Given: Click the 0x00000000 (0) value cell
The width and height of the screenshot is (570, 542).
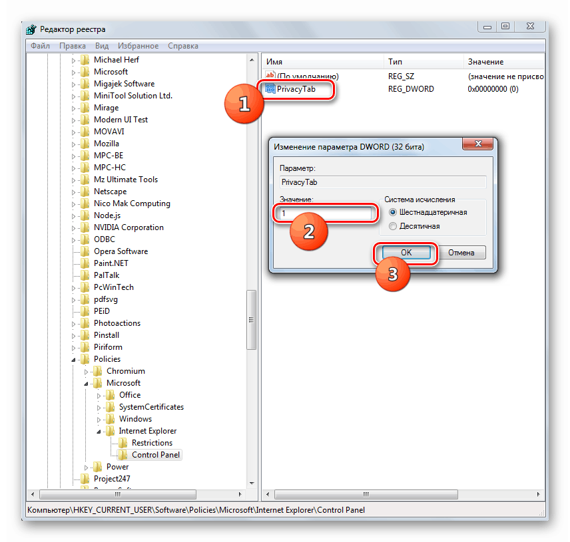Looking at the screenshot, I should [x=493, y=89].
